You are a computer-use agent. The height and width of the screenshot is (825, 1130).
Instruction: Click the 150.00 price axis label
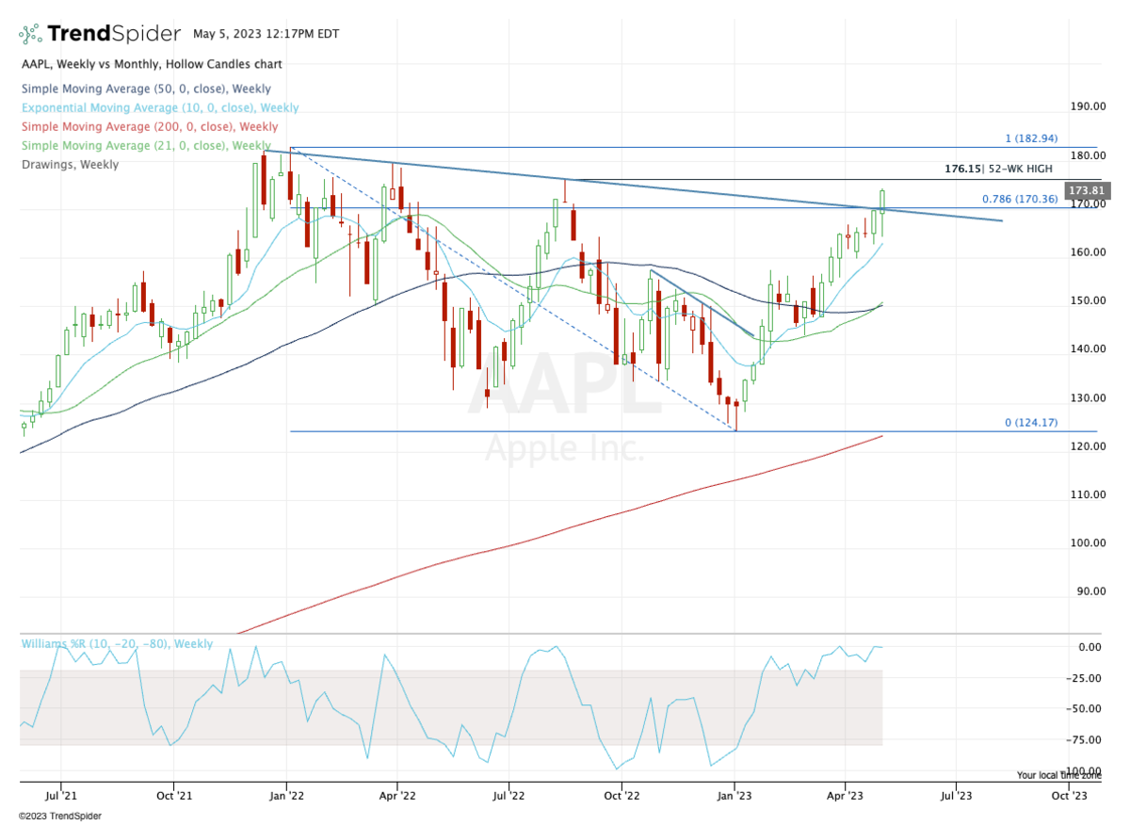[1087, 300]
